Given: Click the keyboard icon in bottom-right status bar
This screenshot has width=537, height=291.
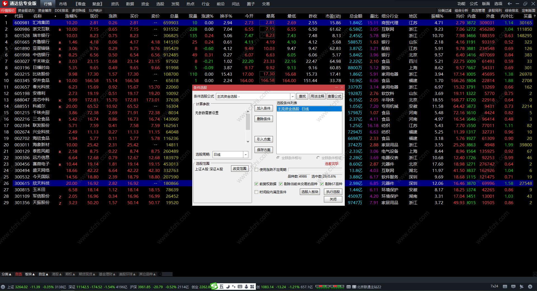Looking at the screenshot, I should 505,287.
